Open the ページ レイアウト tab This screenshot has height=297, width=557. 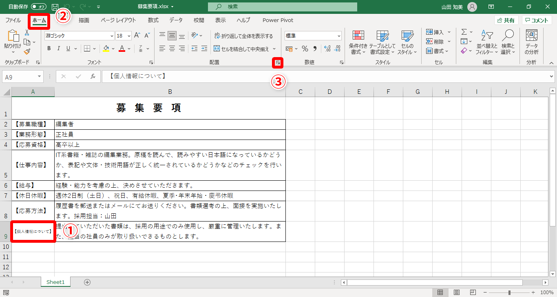point(119,20)
